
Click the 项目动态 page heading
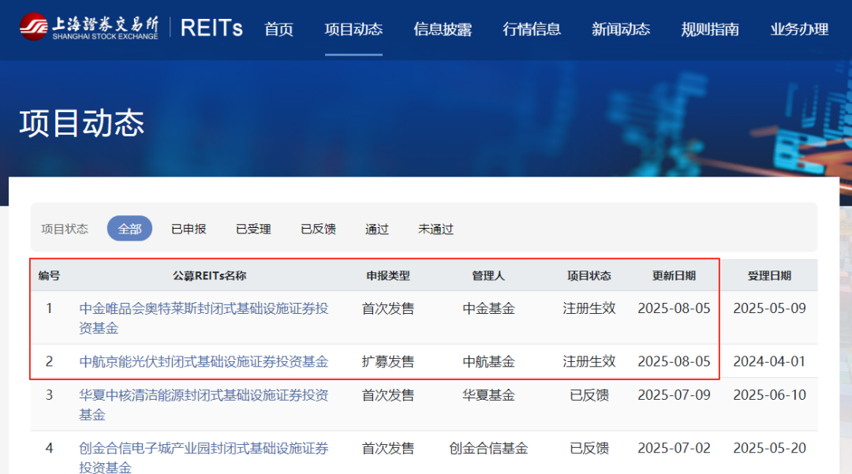(x=82, y=123)
